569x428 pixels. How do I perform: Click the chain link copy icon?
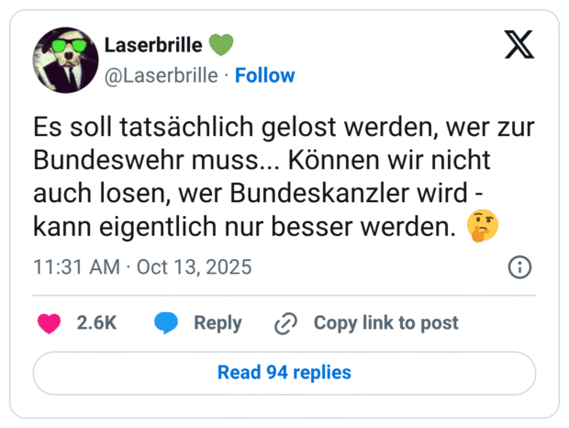(x=286, y=323)
